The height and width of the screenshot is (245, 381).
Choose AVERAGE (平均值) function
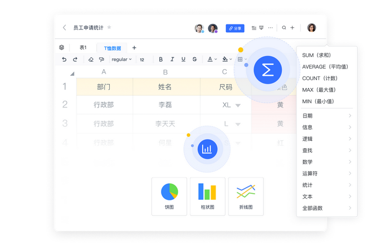point(327,67)
